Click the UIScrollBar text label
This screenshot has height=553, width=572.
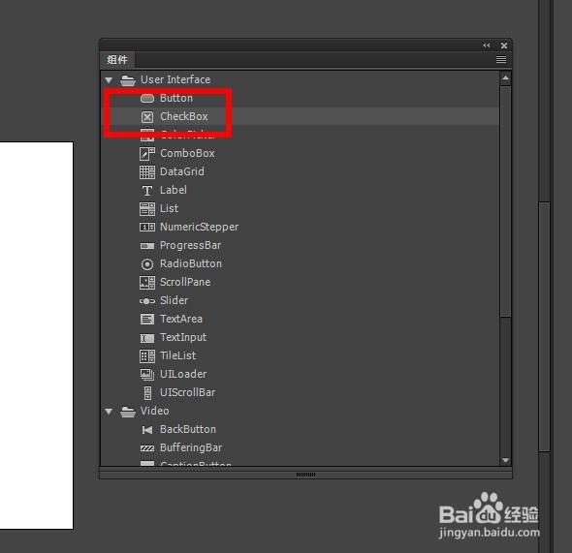pos(187,392)
